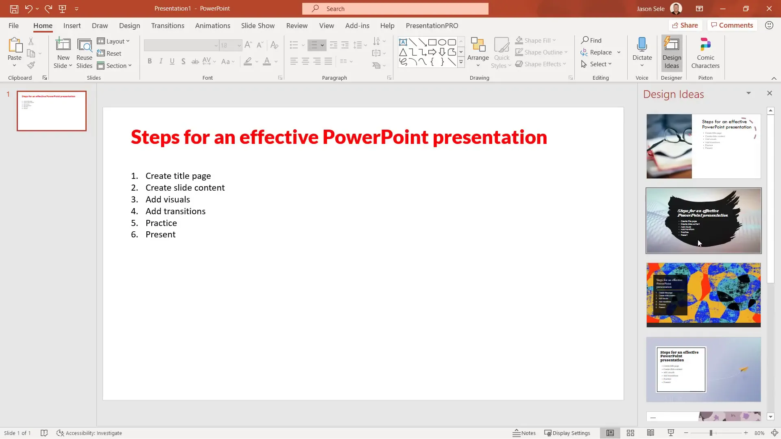Click the text highlight color button
Image resolution: width=781 pixels, height=439 pixels.
click(248, 61)
